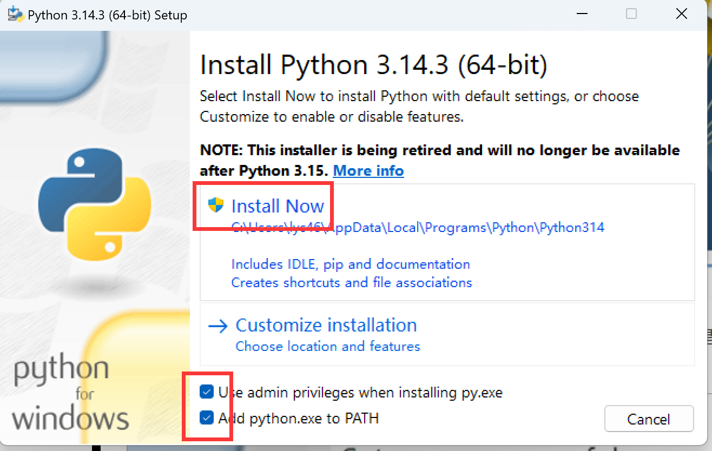The width and height of the screenshot is (712, 451).
Task: Click 'Choose location and features' text
Action: click(x=328, y=346)
